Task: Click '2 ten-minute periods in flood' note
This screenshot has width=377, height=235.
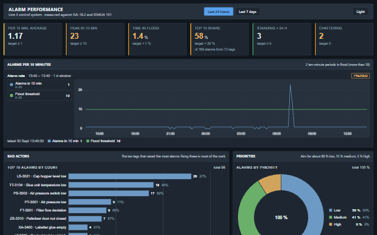Action: 338,65
